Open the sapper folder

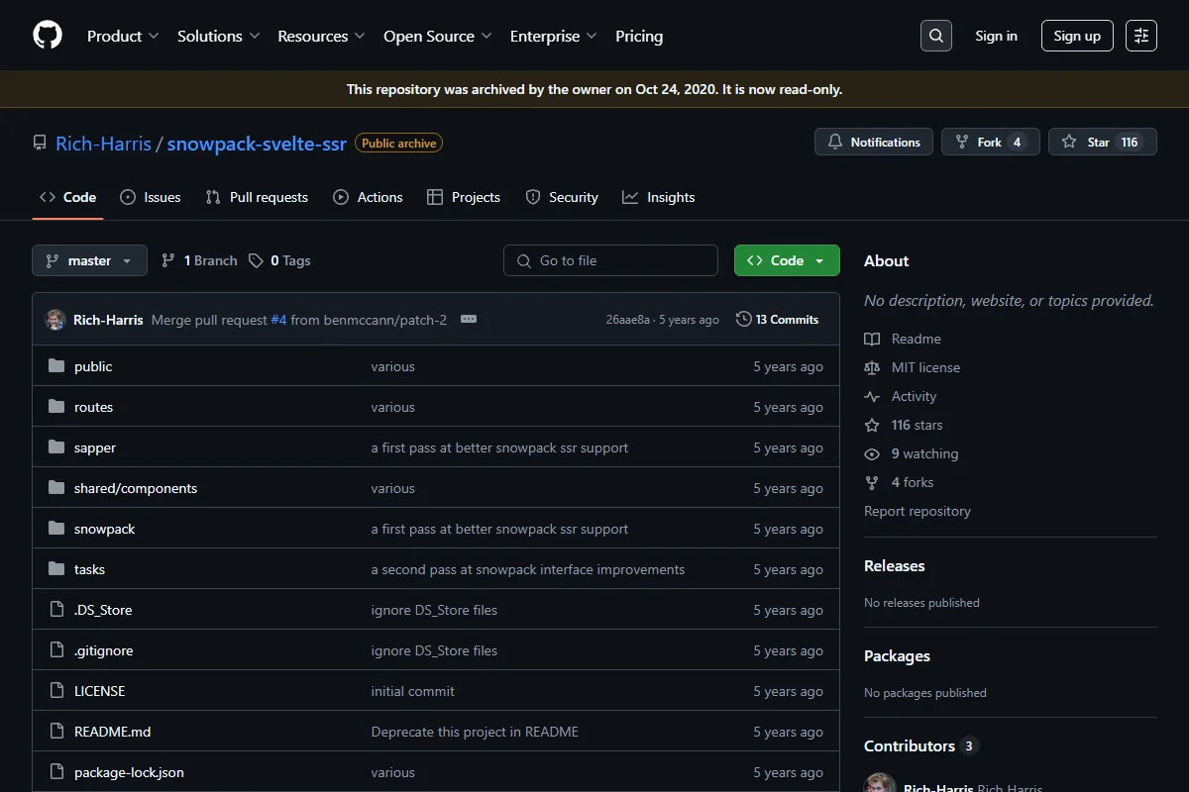point(95,447)
